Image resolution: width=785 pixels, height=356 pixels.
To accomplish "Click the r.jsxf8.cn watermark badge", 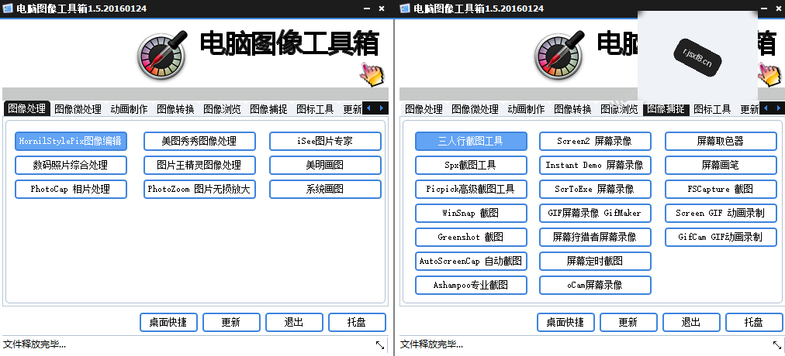I will click(698, 56).
